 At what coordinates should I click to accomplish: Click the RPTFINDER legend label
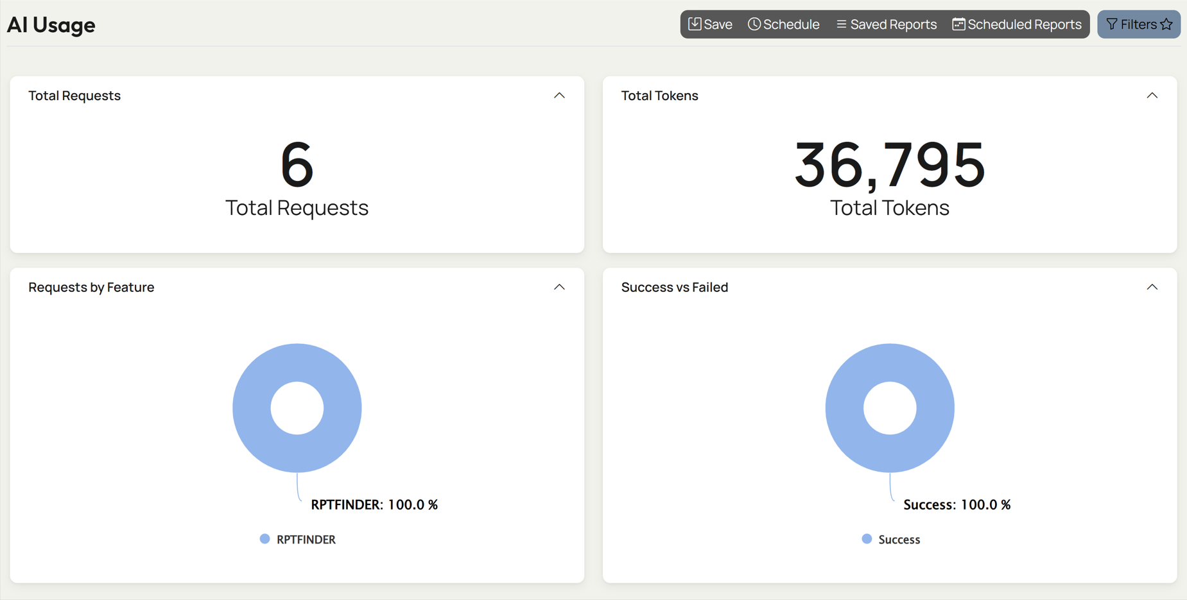(x=306, y=540)
